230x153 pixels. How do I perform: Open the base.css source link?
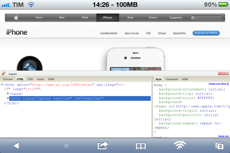[223, 136]
